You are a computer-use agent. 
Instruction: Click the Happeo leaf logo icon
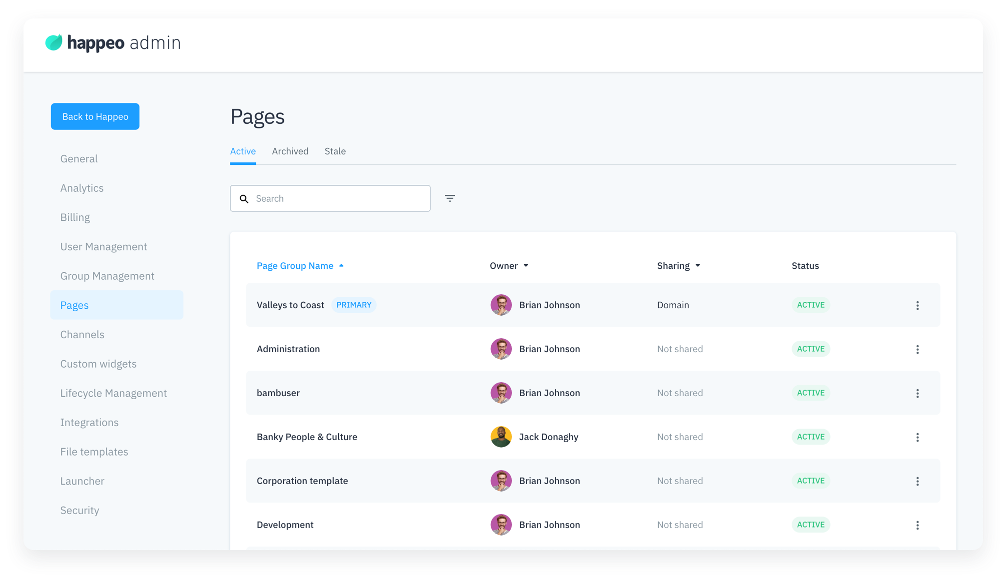pos(54,42)
